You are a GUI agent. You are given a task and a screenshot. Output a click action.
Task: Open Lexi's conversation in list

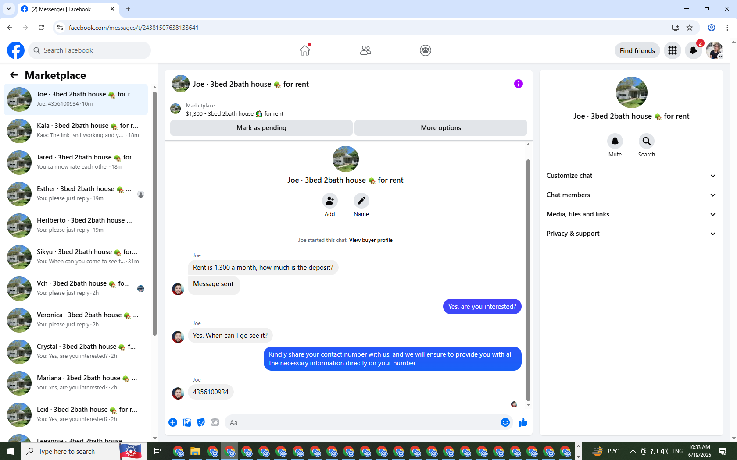(x=75, y=414)
